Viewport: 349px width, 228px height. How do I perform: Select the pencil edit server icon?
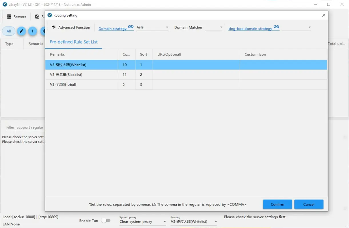coord(21,31)
